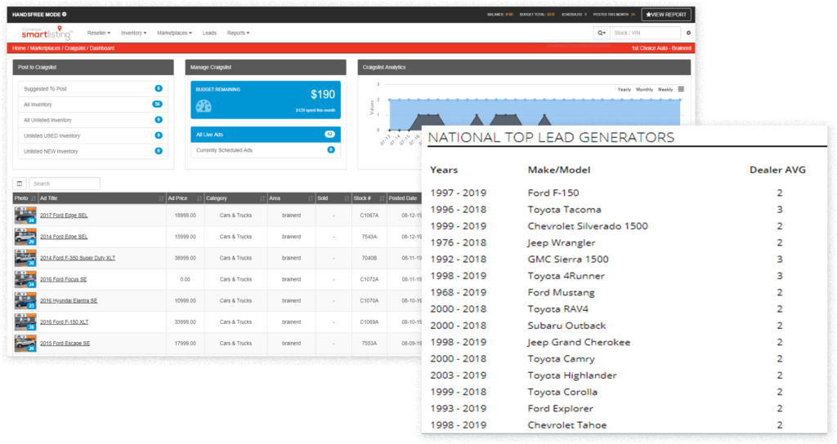Click the View Report button
This screenshot has height=444, width=837.
666,15
